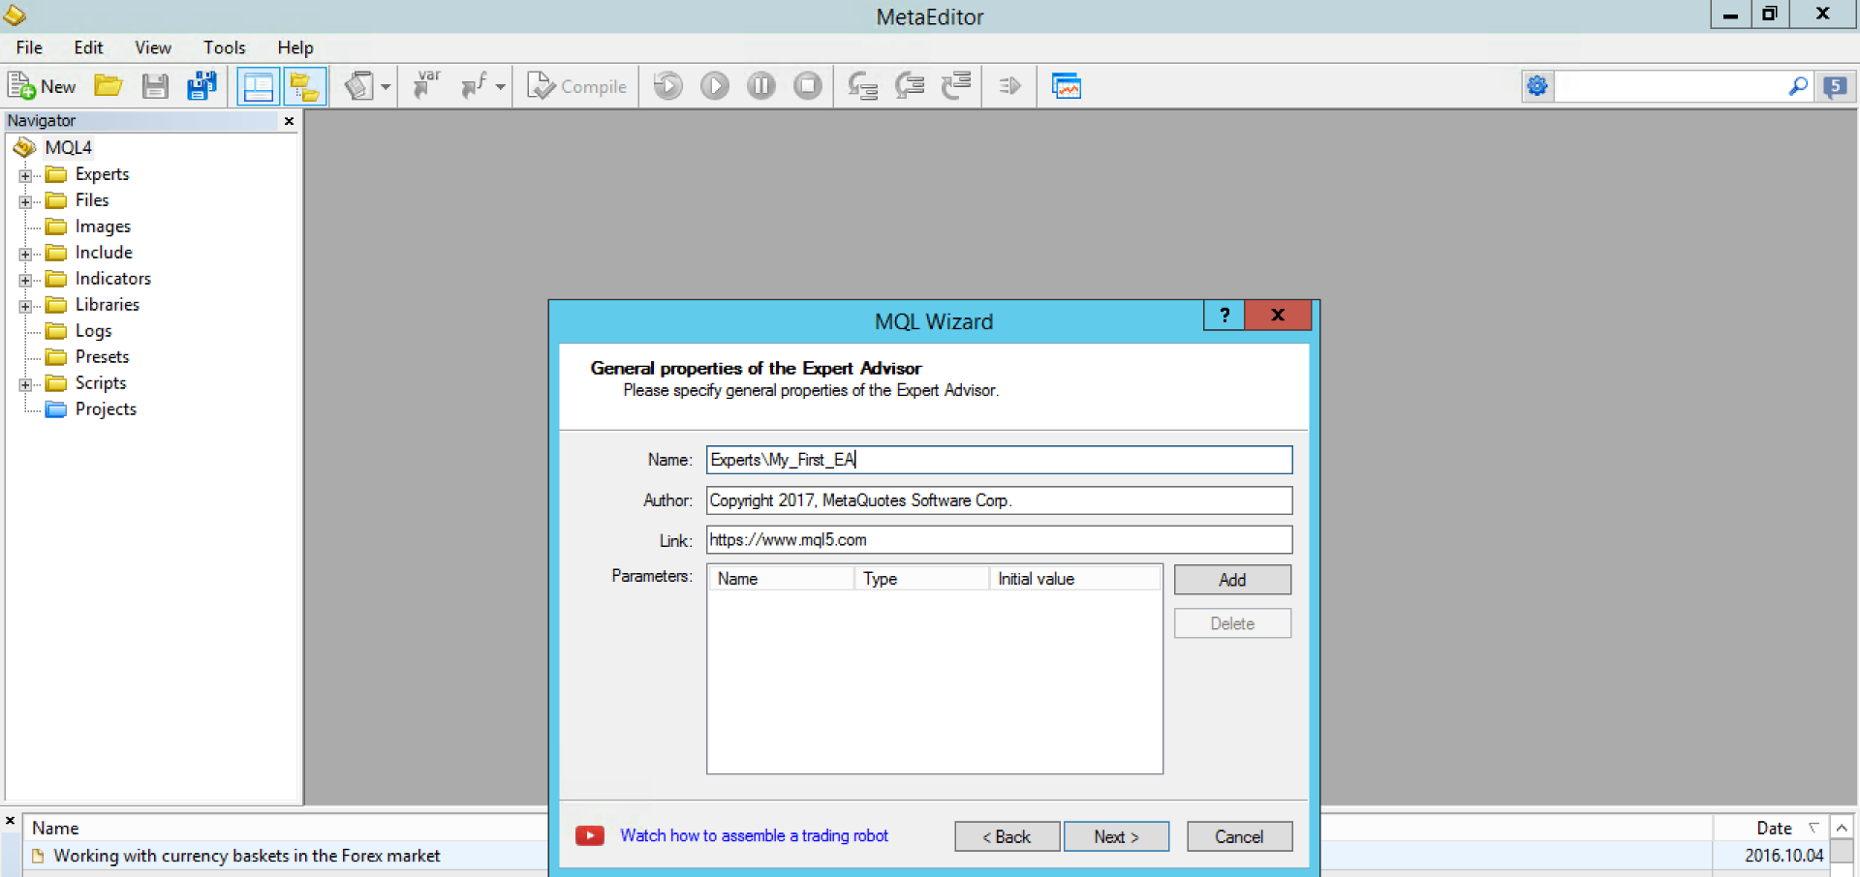The height and width of the screenshot is (877, 1860).
Task: Click the list variables 'var' icon
Action: [426, 86]
